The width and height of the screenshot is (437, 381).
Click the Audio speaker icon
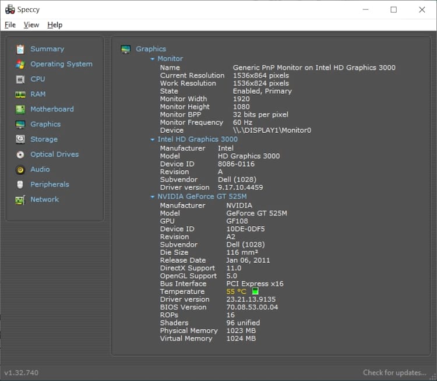click(20, 170)
